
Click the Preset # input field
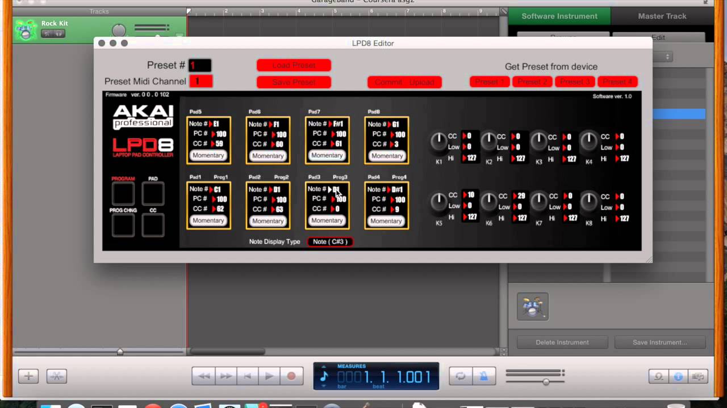200,65
